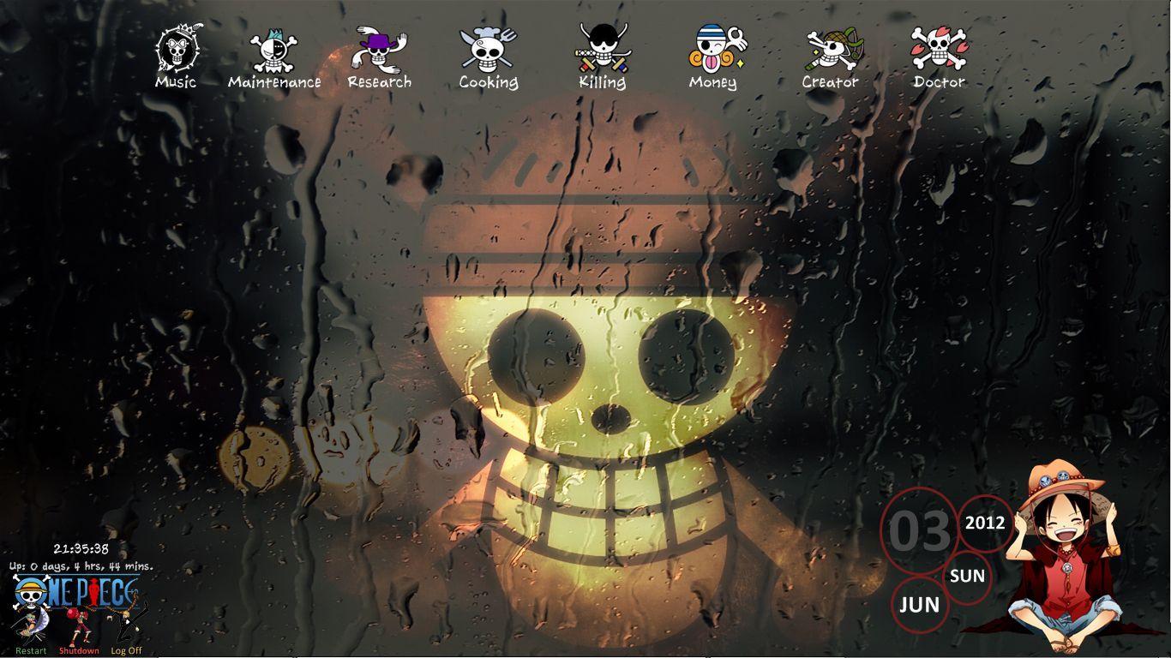Image resolution: width=1171 pixels, height=658 pixels.
Task: Click the day number 03 circle
Action: 920,531
